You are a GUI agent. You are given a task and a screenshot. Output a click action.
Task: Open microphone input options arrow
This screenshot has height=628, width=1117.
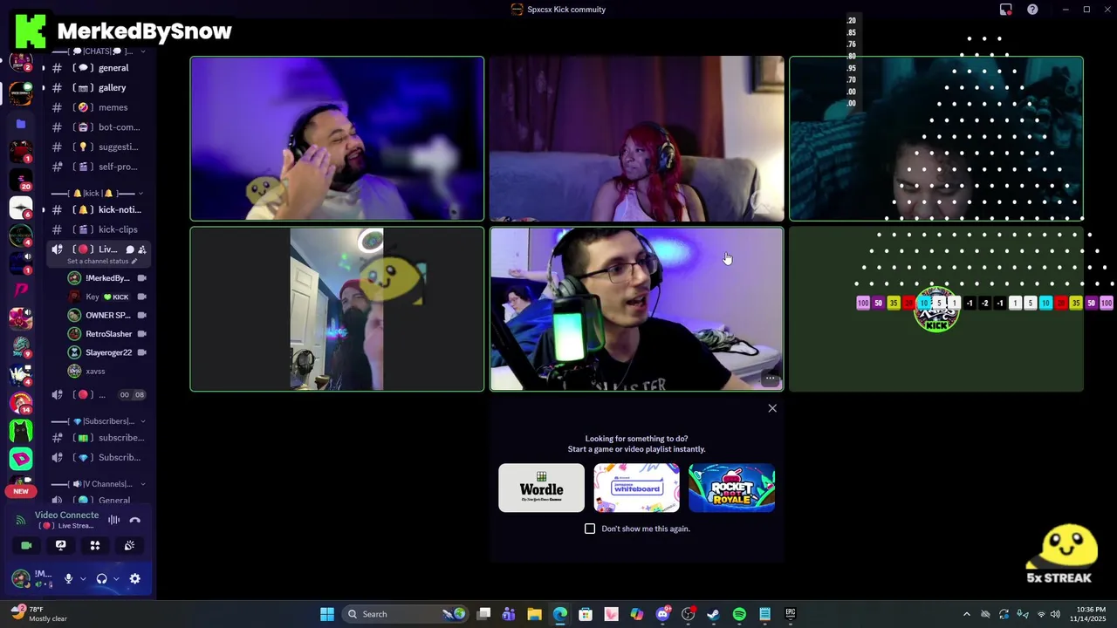(83, 578)
